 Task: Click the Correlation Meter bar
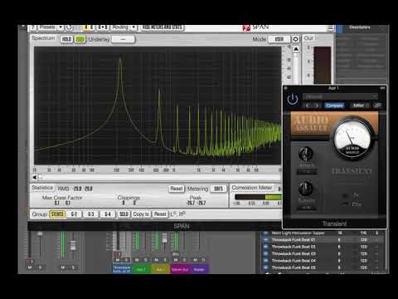[x=258, y=197]
